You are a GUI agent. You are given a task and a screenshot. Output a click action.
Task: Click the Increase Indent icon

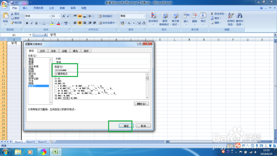94,23
